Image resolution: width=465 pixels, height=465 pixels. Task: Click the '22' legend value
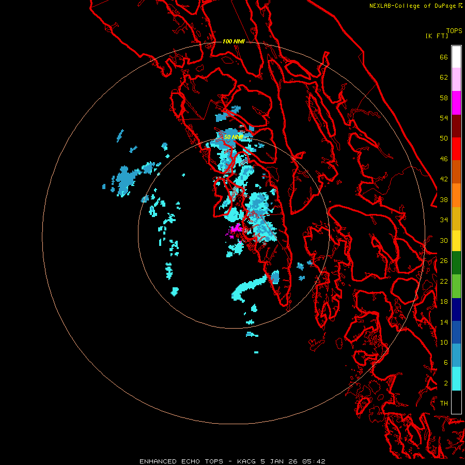coord(444,281)
